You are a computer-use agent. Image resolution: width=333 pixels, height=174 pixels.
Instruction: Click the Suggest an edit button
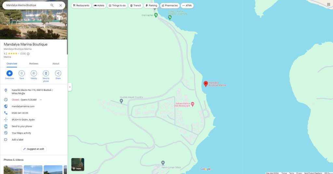pyautogui.click(x=34, y=149)
